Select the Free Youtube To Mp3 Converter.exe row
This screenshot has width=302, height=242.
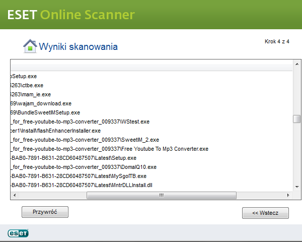pyautogui.click(x=152, y=149)
